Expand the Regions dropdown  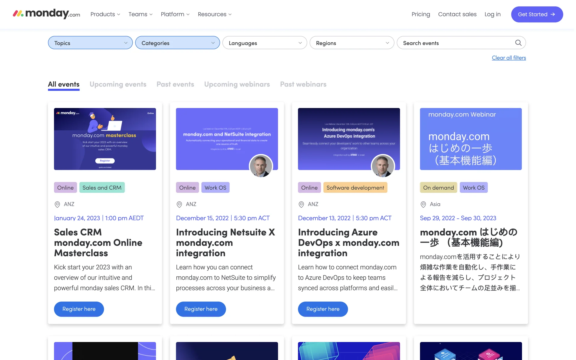click(x=352, y=43)
